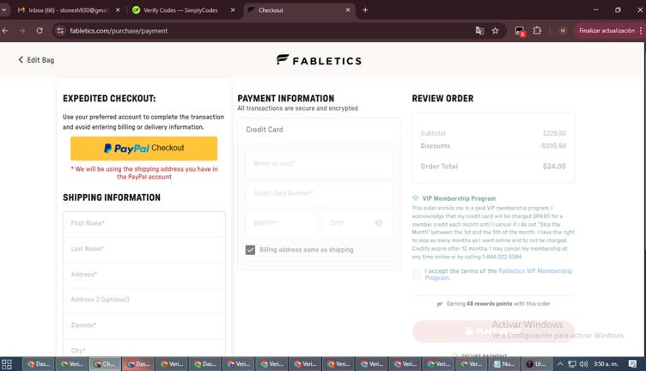Click the Address 2 optional field
646x371 pixels.
coord(144,301)
